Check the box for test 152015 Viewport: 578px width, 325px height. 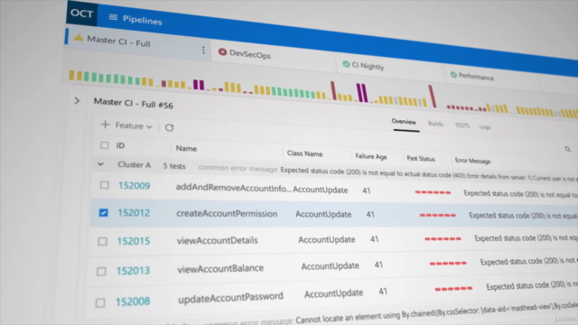(x=102, y=241)
